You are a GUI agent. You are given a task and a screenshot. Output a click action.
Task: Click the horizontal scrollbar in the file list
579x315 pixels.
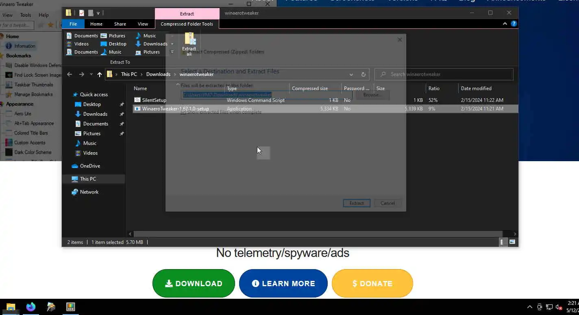(x=318, y=234)
